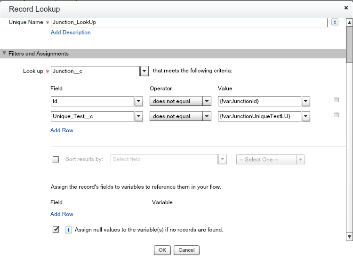Open the Junction__c object dropdown

tap(144, 71)
